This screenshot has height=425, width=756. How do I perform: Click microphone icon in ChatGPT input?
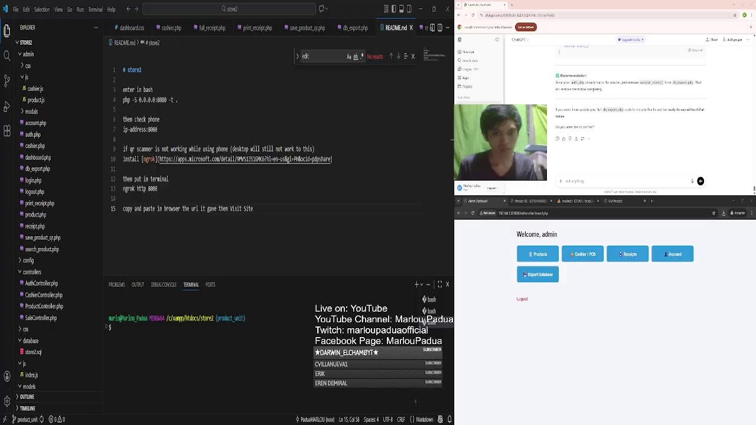(x=692, y=181)
